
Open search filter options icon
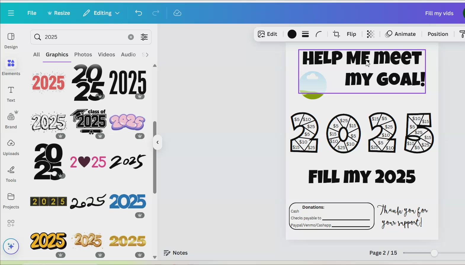click(144, 37)
